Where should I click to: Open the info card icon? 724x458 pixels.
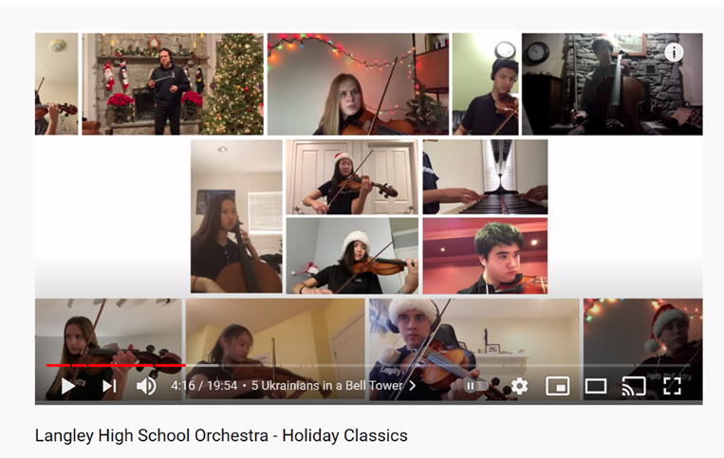click(x=674, y=52)
